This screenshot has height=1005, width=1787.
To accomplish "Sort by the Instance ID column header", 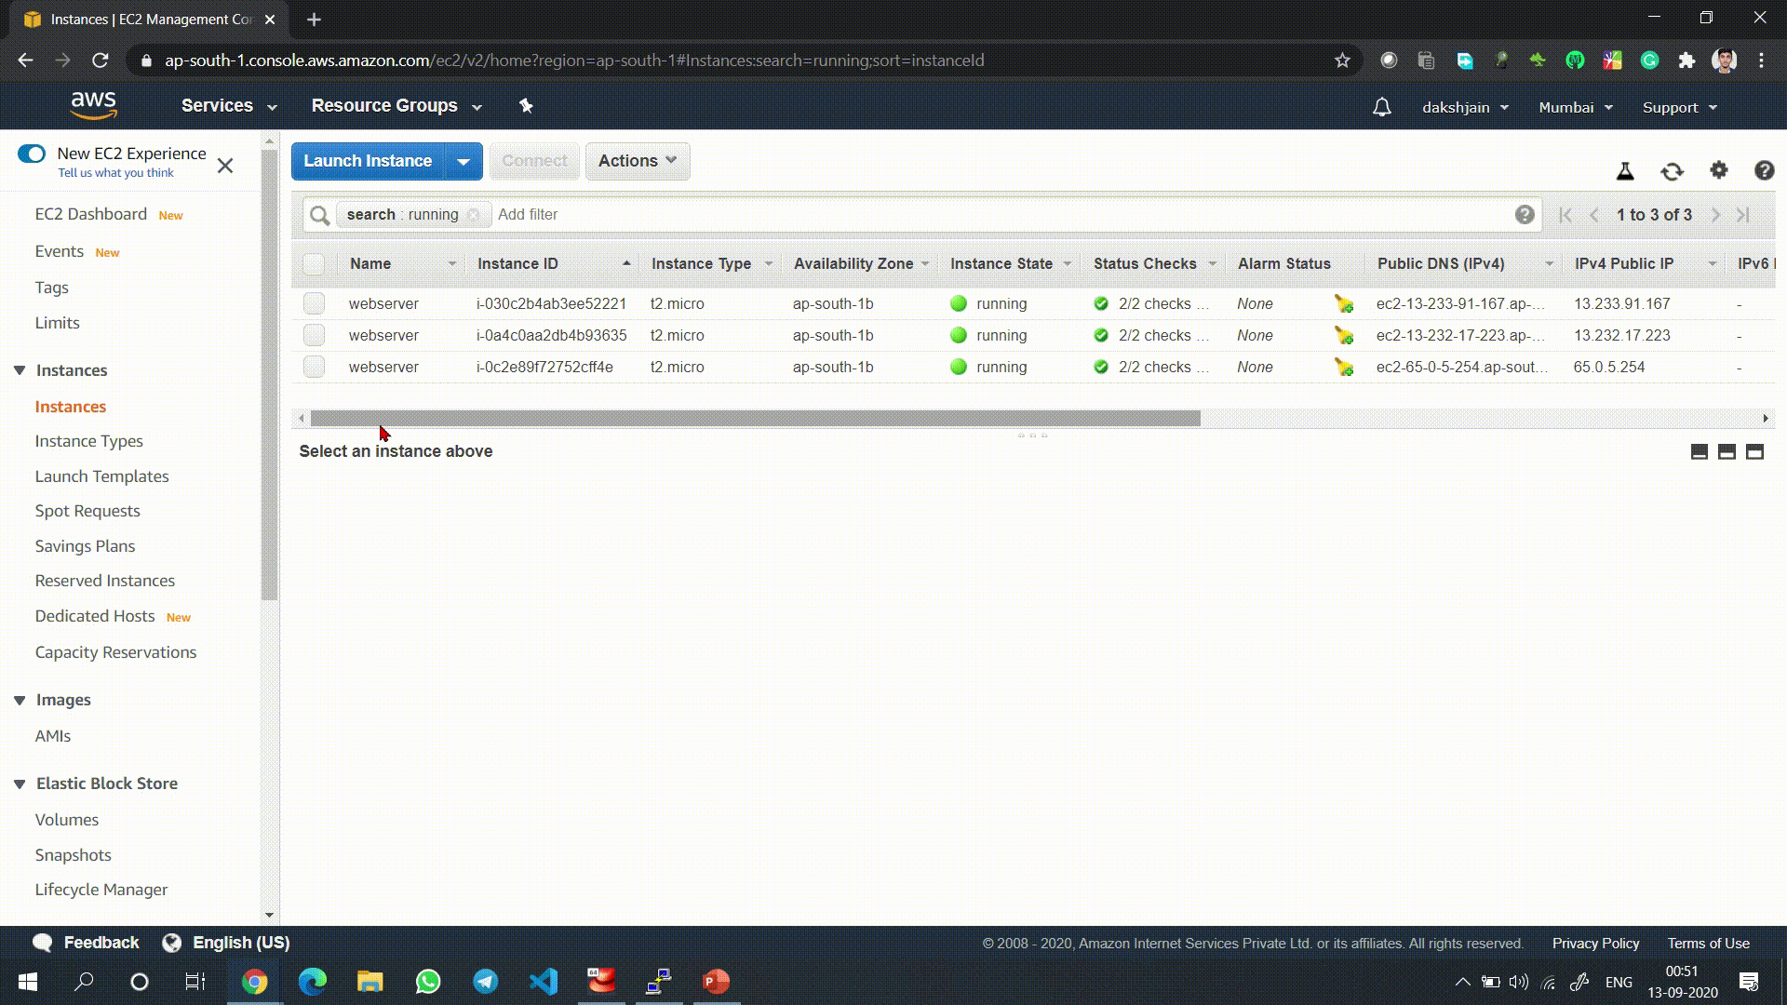I will coord(554,264).
